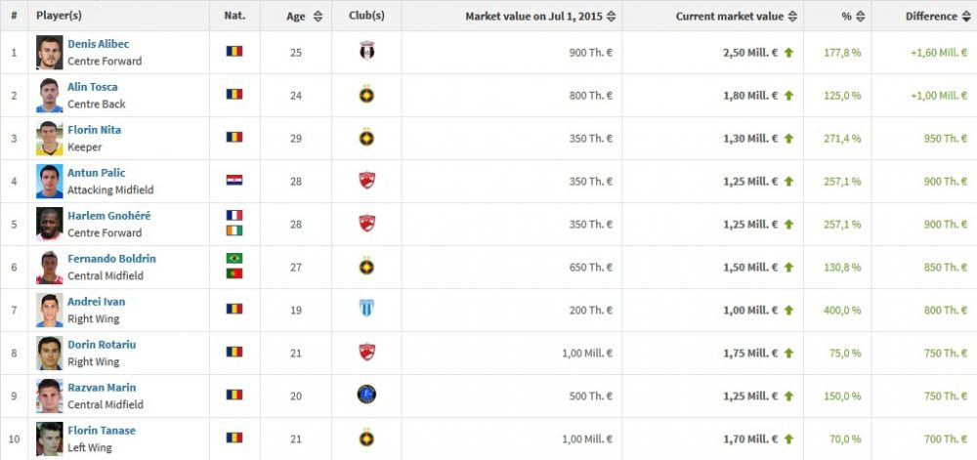Click Fernando Boldrin's Brazil flag icon
Viewport: 977px width, 460px height.
[234, 259]
